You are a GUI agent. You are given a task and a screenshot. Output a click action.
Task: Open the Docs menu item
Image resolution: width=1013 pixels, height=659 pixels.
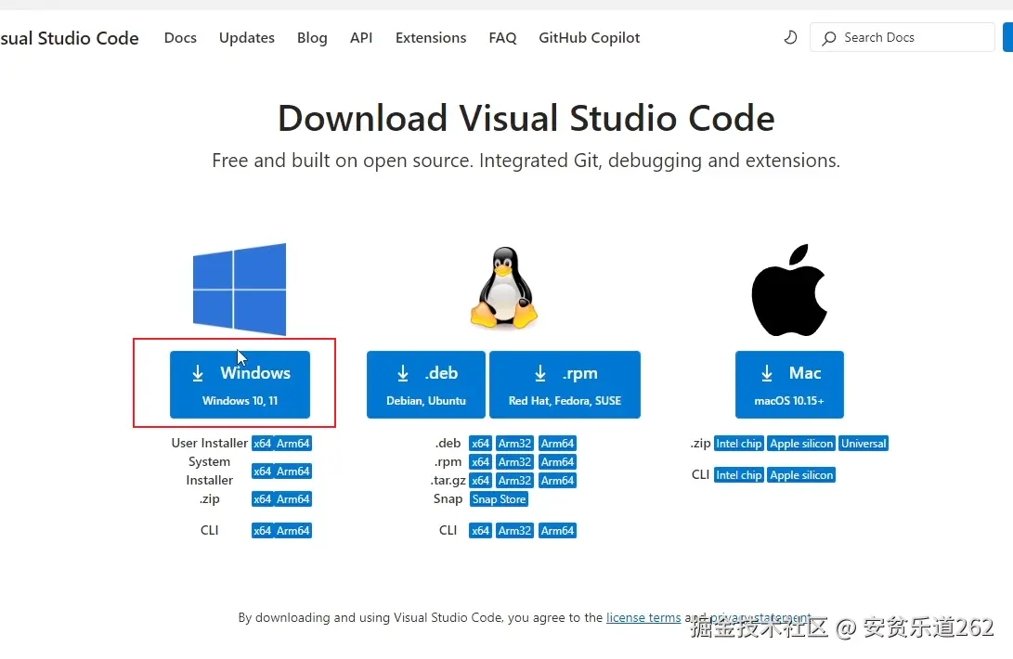(x=180, y=37)
